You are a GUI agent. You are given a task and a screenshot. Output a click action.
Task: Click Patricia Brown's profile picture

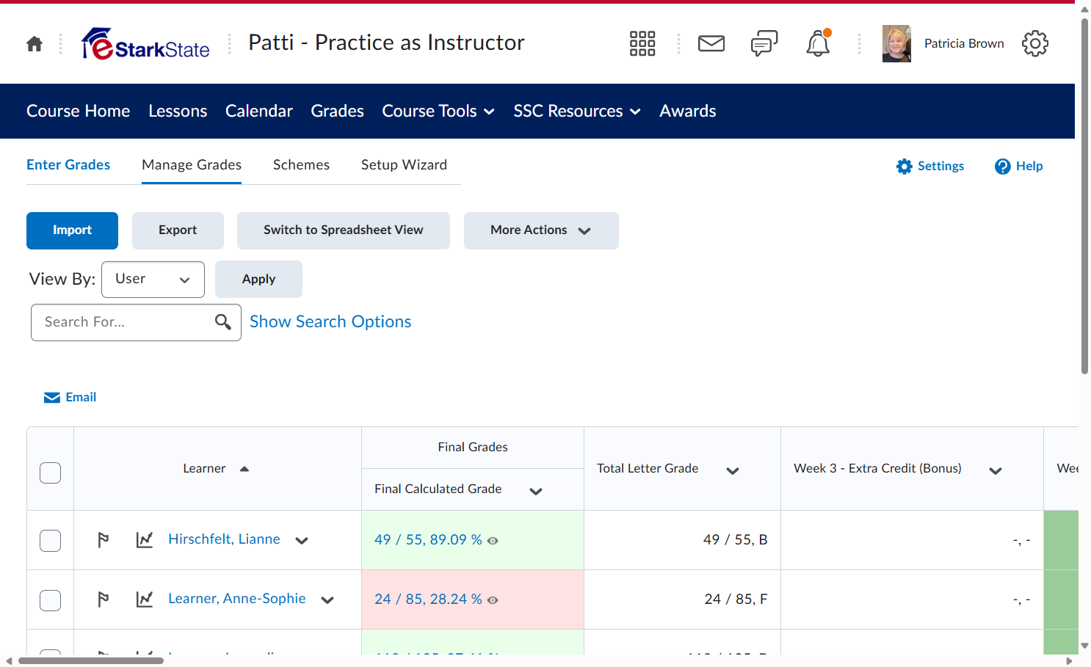tap(896, 43)
